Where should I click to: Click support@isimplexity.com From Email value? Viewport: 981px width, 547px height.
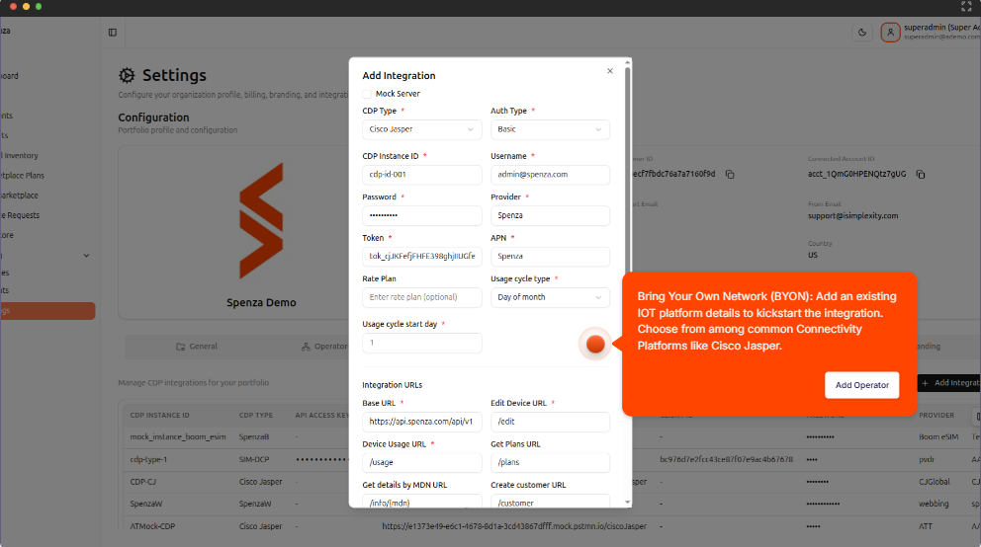[x=852, y=216]
